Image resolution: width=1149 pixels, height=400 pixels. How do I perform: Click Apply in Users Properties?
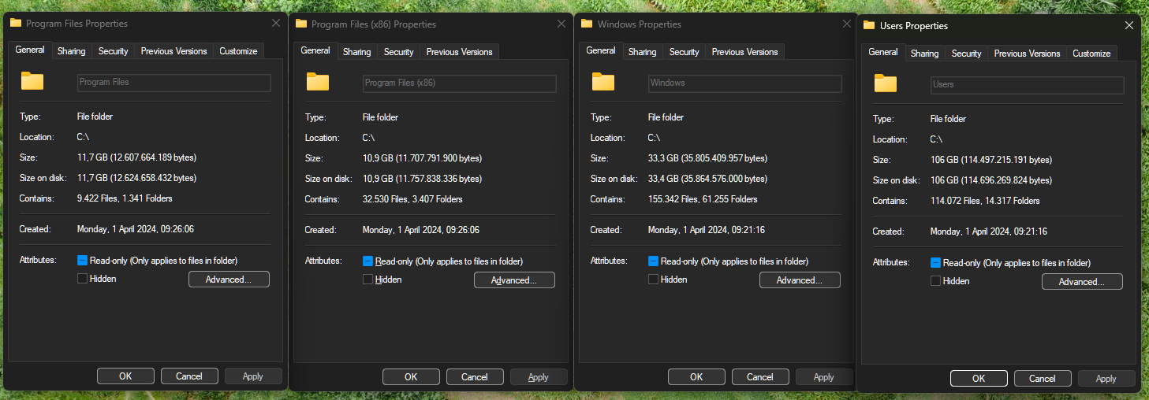pos(1106,379)
